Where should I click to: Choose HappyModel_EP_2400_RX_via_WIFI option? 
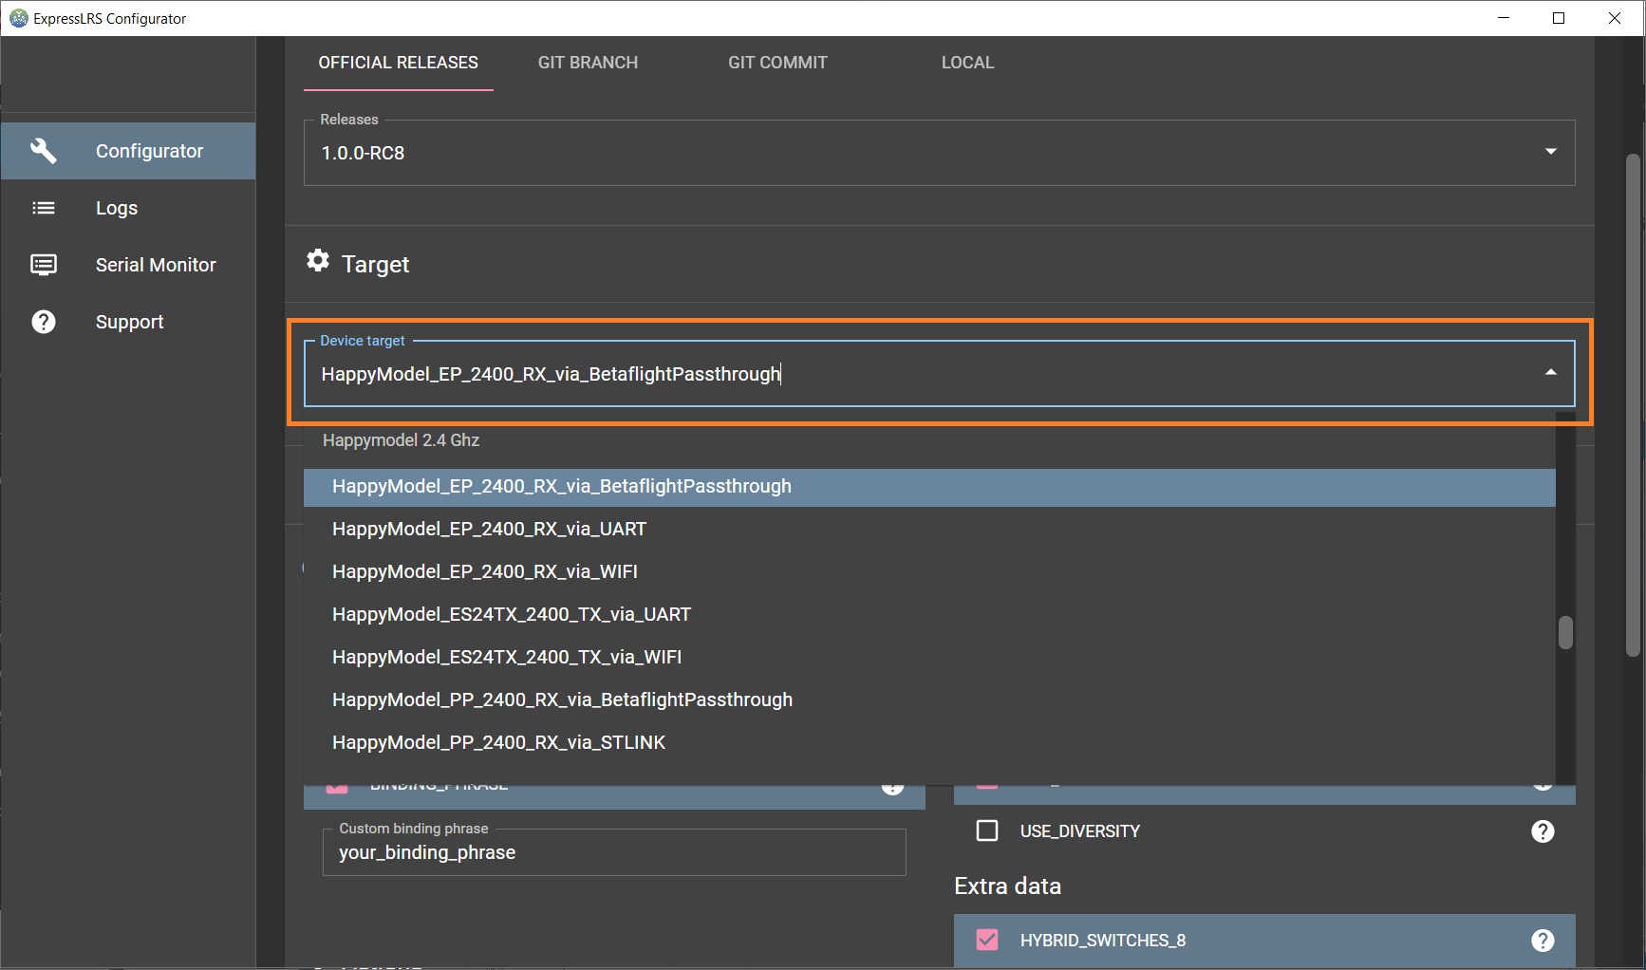929,571
